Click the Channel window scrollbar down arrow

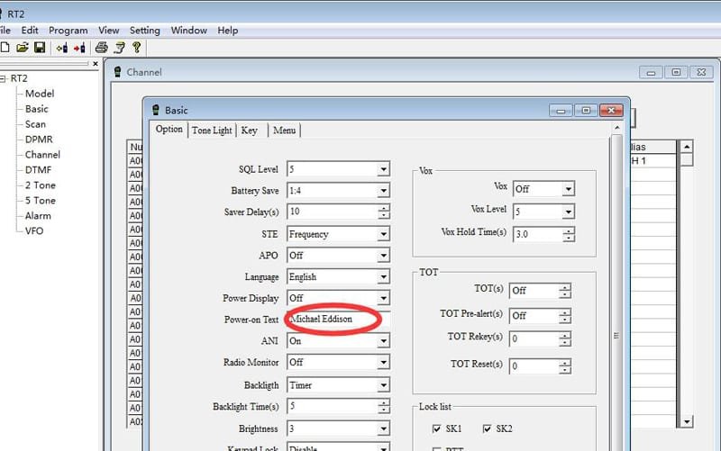pyautogui.click(x=687, y=421)
